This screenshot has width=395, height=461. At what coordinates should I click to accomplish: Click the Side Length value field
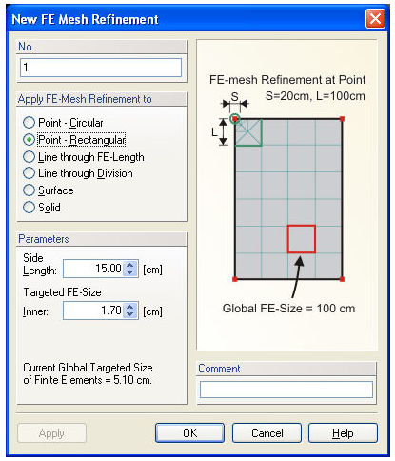pyautogui.click(x=94, y=269)
